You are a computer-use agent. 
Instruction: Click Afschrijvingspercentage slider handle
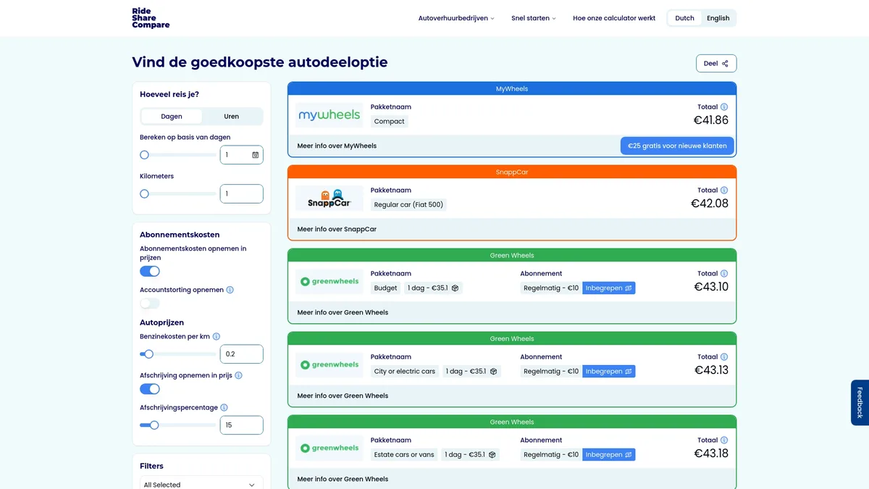[154, 425]
